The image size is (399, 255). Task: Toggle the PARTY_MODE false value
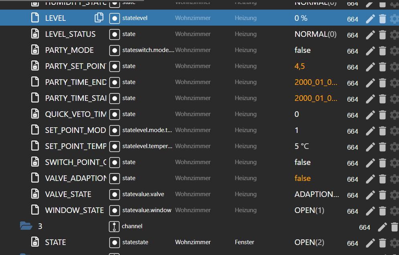click(x=302, y=50)
